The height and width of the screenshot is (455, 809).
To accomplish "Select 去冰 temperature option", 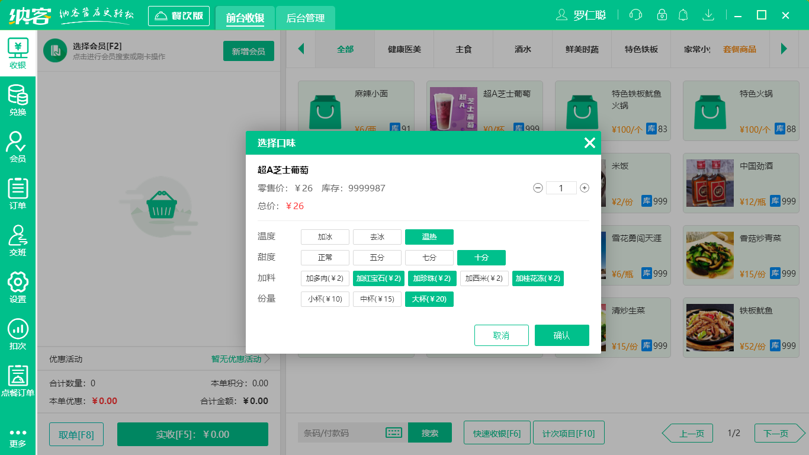I will 377,237.
